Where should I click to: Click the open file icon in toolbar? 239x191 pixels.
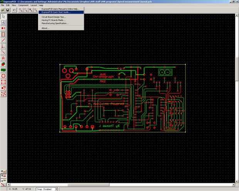coord(3,10)
